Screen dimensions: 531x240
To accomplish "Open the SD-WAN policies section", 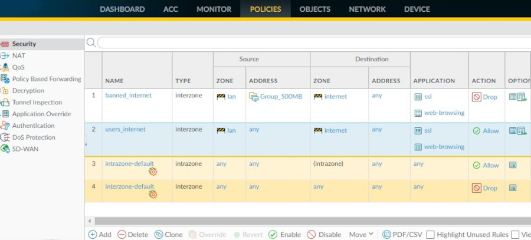I will click(25, 149).
